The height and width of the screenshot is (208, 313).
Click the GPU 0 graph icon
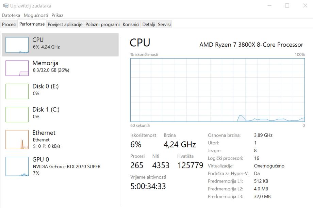point(17,166)
